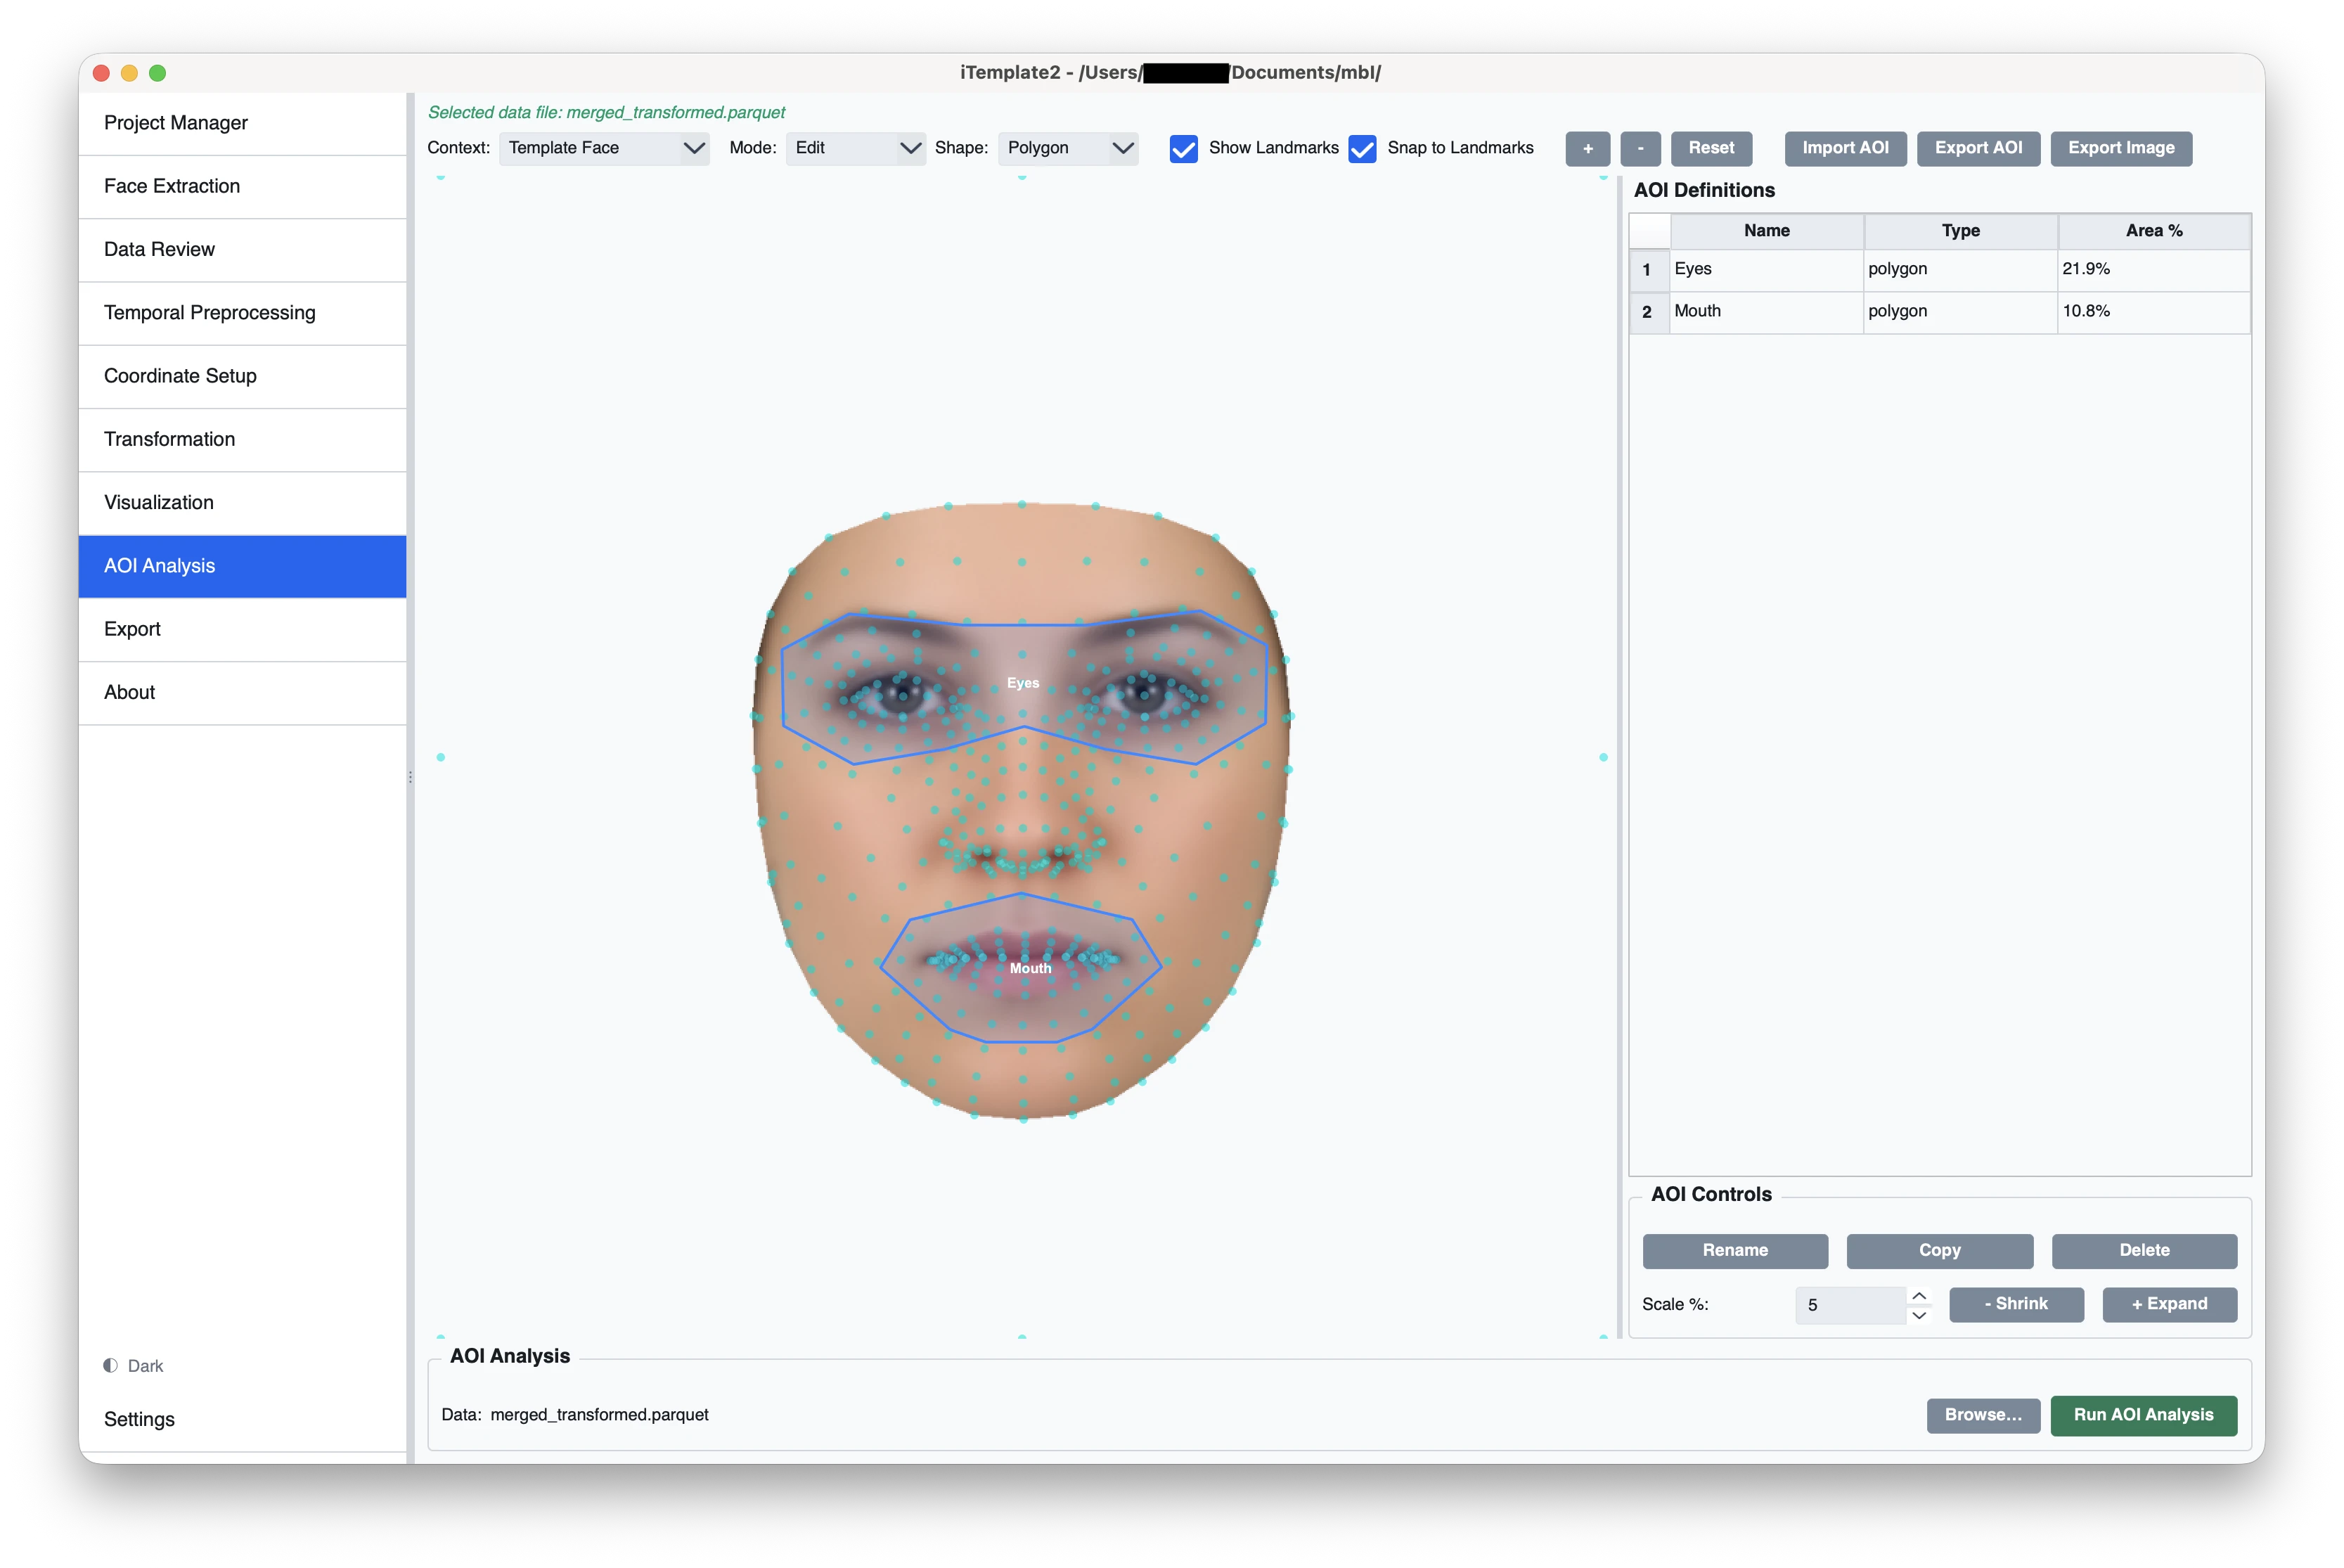Switch to Data Review
The height and width of the screenshot is (1568, 2344).
pos(242,249)
